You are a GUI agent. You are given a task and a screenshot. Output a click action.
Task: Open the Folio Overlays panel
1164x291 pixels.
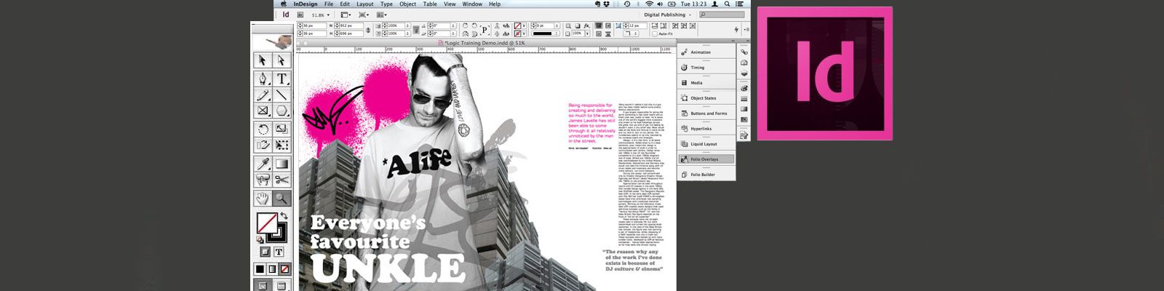[706, 159]
